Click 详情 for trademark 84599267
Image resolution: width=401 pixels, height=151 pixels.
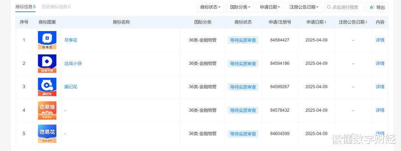point(380,87)
